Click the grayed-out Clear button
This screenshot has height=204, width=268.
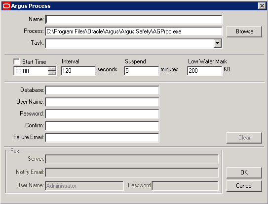(244, 138)
